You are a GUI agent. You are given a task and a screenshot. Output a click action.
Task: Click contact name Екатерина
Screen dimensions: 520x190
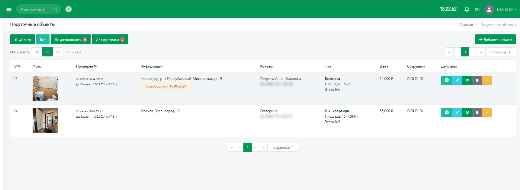268,111
